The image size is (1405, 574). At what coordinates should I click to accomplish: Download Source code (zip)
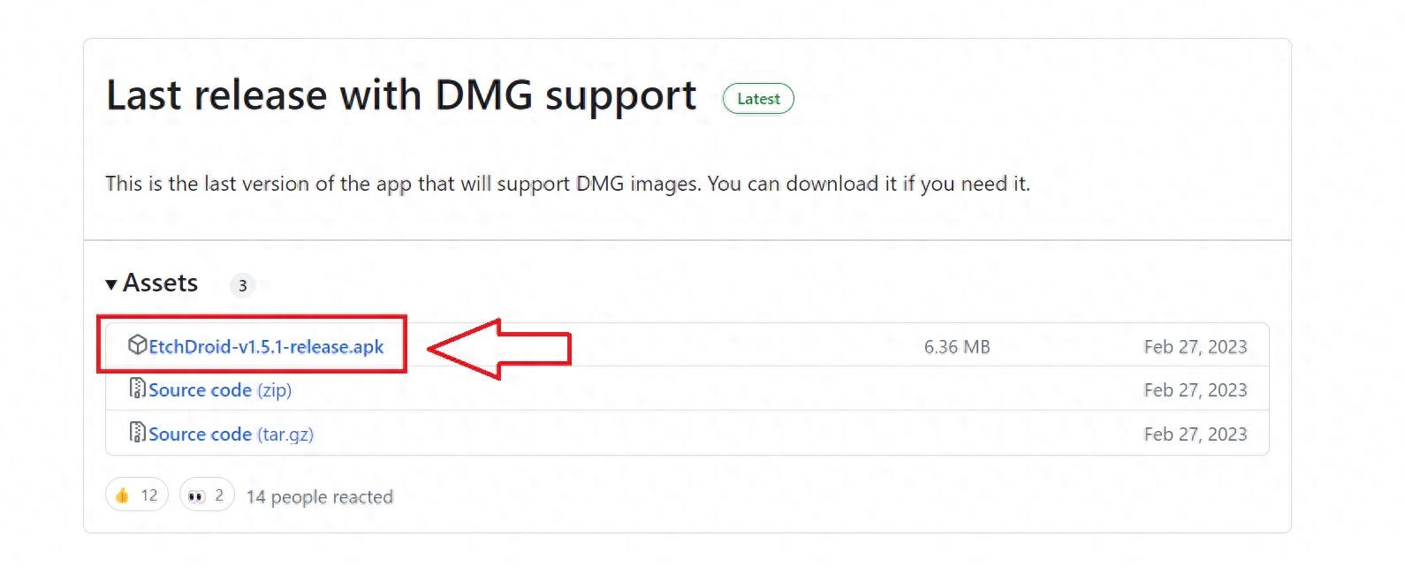coord(220,390)
